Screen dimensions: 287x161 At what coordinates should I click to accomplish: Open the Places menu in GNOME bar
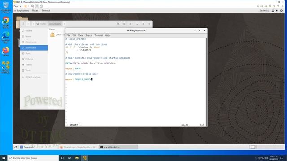35,11
